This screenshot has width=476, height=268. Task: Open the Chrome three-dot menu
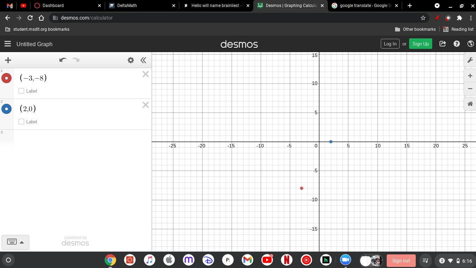pos(471,18)
